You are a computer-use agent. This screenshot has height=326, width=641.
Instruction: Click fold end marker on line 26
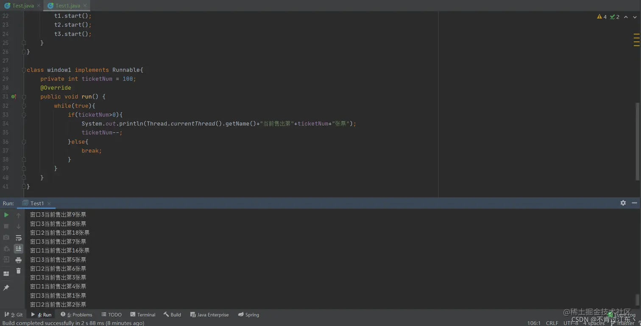tap(24, 52)
